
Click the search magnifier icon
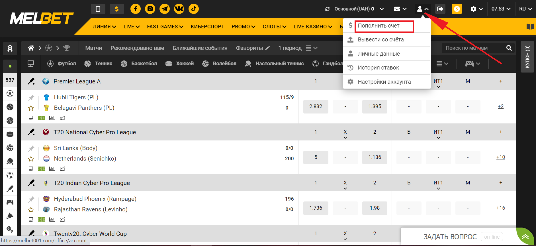(509, 48)
